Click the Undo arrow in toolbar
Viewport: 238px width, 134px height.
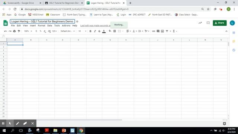[x=6, y=31]
